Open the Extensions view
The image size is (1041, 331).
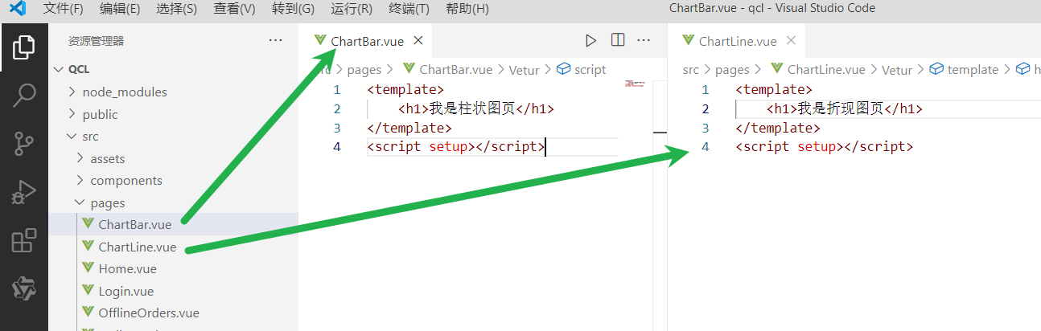pyautogui.click(x=24, y=240)
